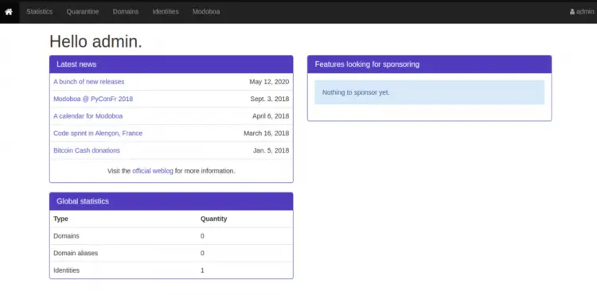
Task: Click the 'Nothing to sponsor yet.' notice
Action: 430,92
